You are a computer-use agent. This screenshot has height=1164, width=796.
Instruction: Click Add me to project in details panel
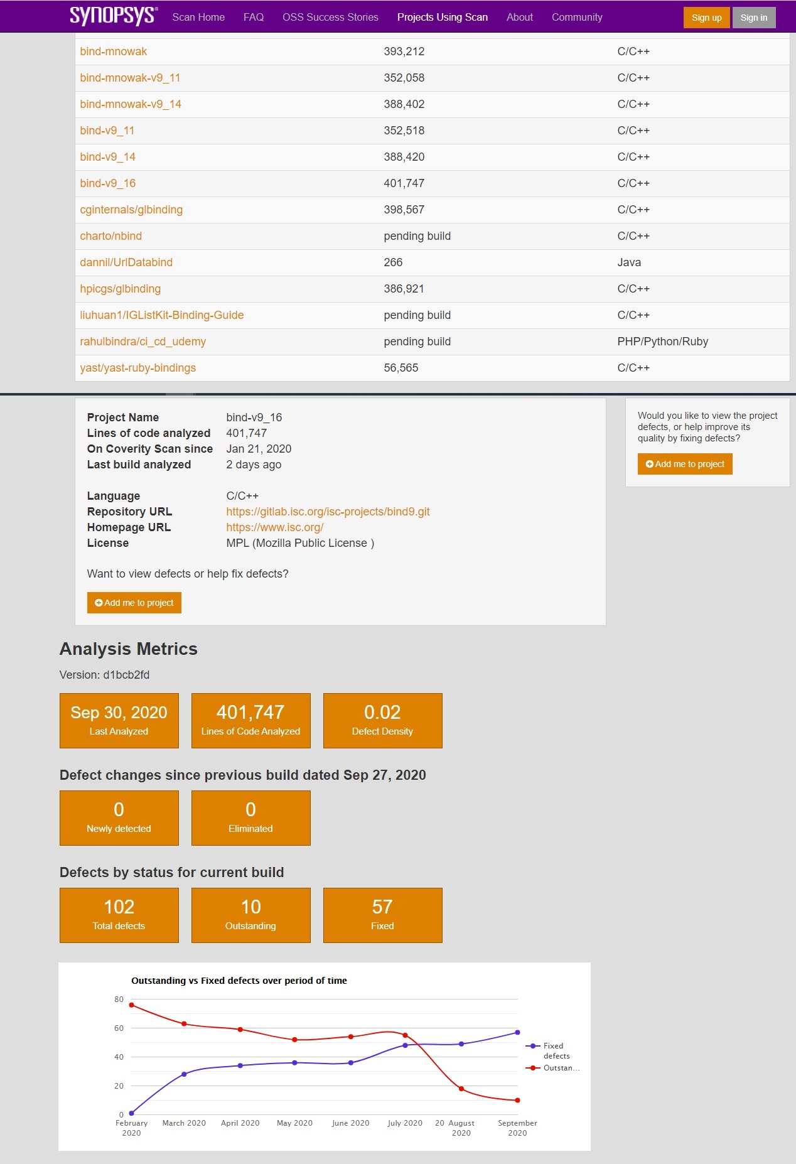(134, 603)
